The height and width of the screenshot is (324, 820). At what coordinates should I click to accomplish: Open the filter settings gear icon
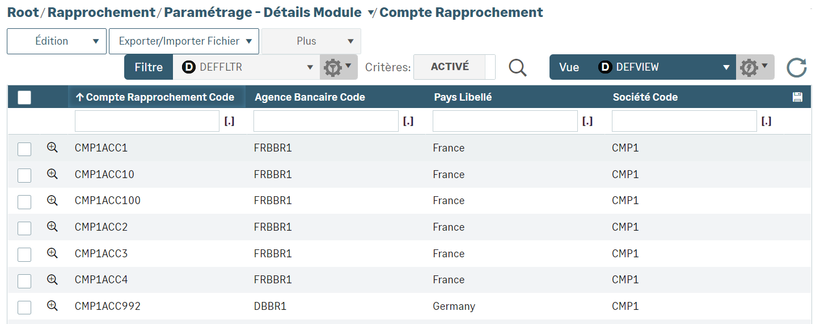click(x=339, y=67)
